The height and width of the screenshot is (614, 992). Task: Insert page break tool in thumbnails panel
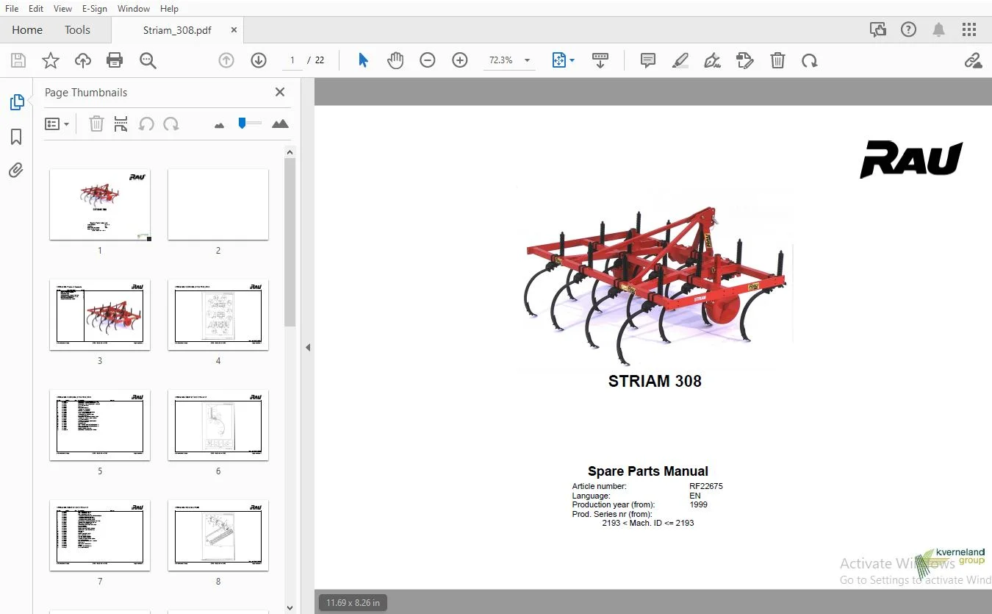pos(121,124)
